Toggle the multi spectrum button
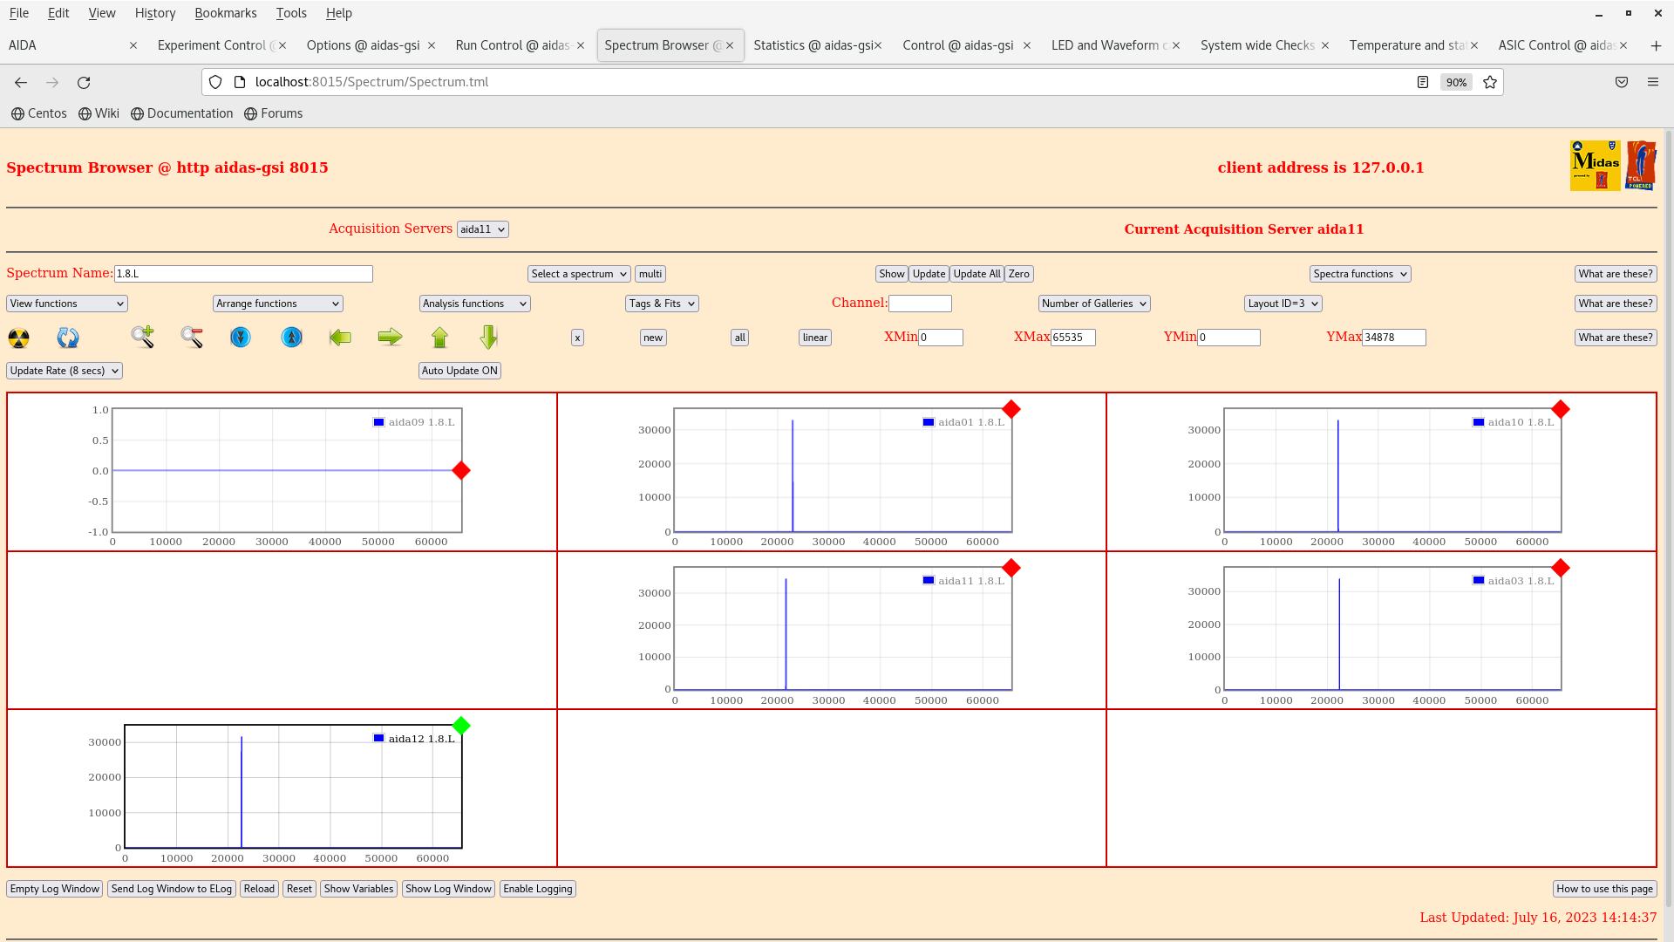Screen dimensions: 1674x942 click(x=650, y=274)
